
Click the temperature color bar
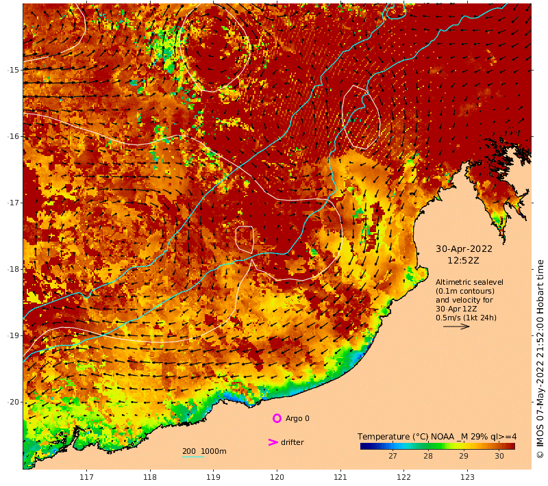438,446
